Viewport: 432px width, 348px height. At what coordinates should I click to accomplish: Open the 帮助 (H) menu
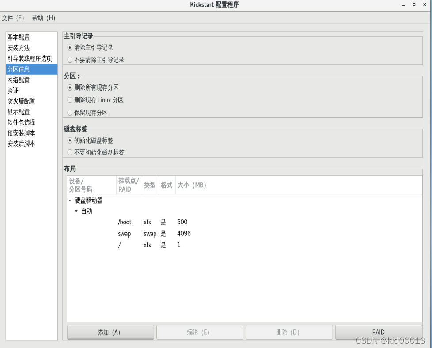tap(44, 18)
